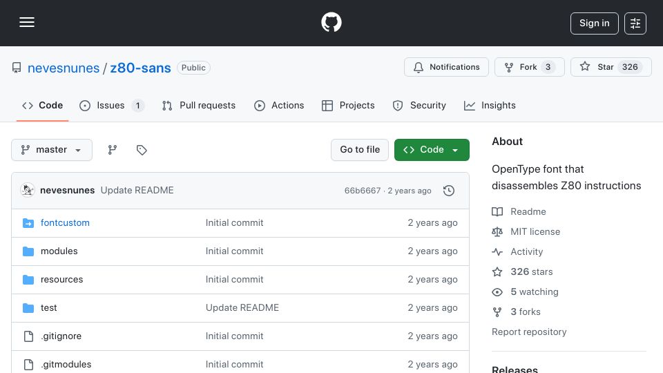Viewport: 663px width, 373px height.
Task: Click the Notifications bell button
Action: point(446,67)
